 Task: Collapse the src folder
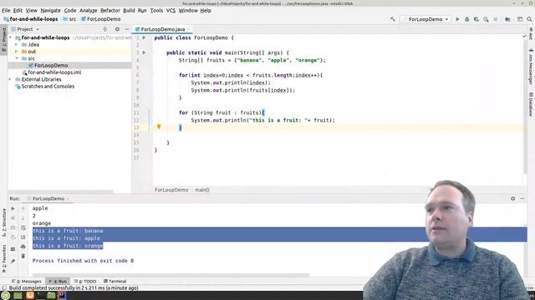click(17, 58)
